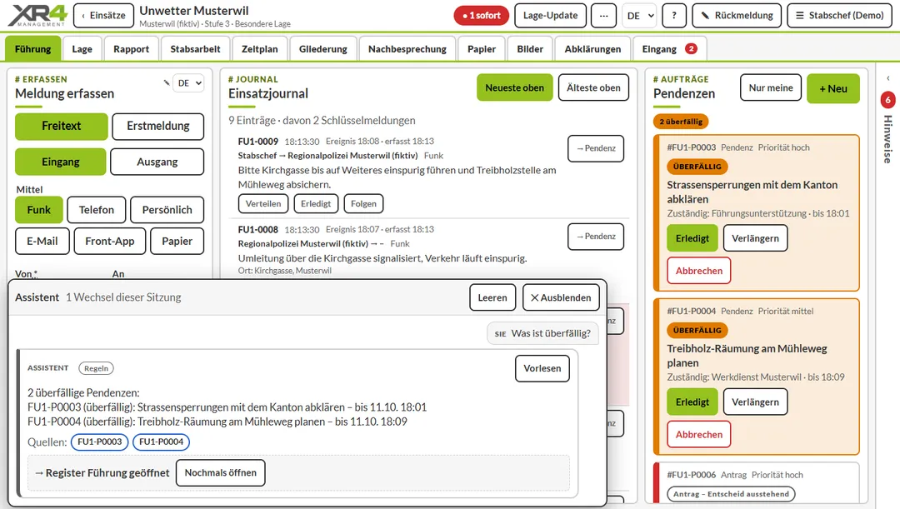Sort the journal with Neueste oben
Screen dimensions: 900x509
coord(514,87)
